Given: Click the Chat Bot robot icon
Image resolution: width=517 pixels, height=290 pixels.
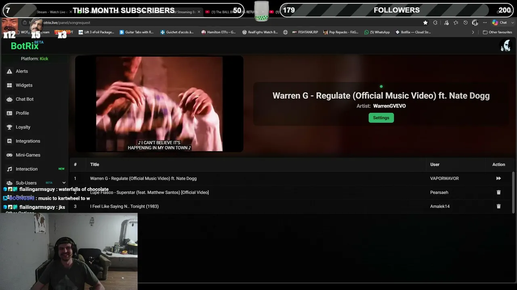Looking at the screenshot, I should coord(9,99).
